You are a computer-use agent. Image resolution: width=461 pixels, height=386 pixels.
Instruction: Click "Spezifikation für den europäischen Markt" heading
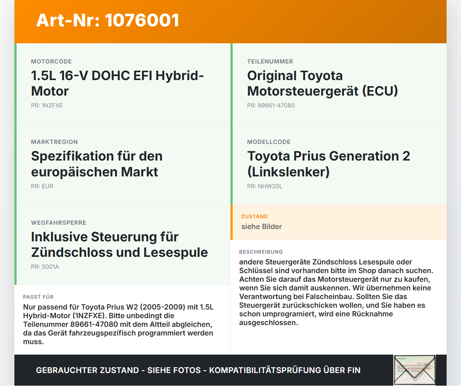click(x=97, y=164)
